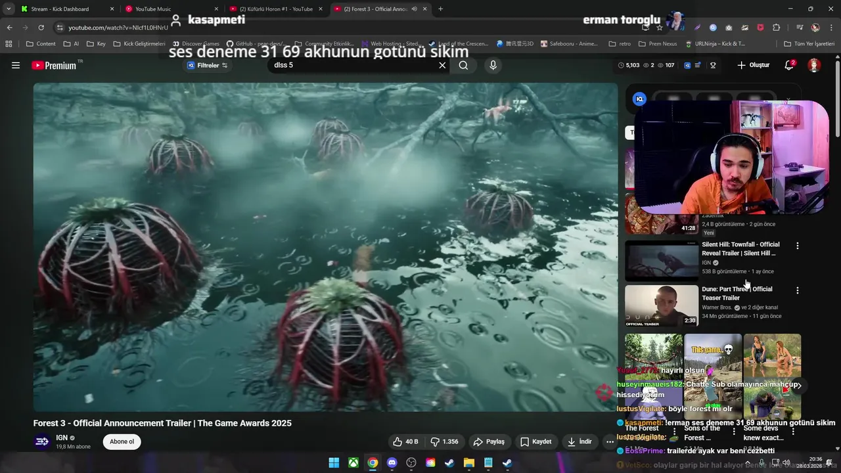
Task: Reload the page in Chrome
Action: tap(41, 28)
